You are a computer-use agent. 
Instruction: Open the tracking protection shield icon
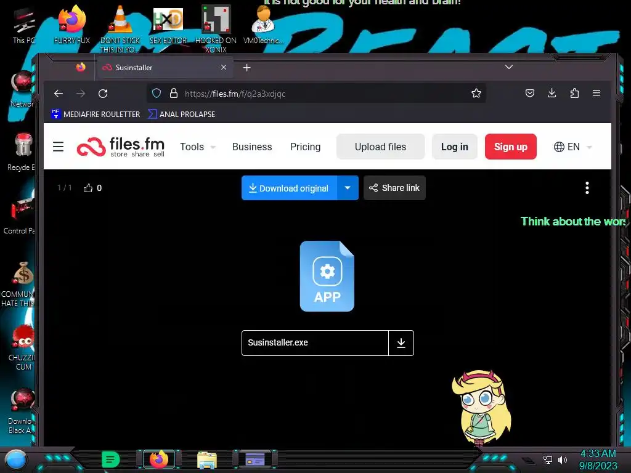[x=157, y=94]
